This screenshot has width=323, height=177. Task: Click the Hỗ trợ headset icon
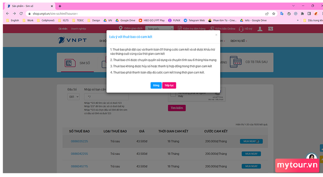pyautogui.click(x=241, y=29)
